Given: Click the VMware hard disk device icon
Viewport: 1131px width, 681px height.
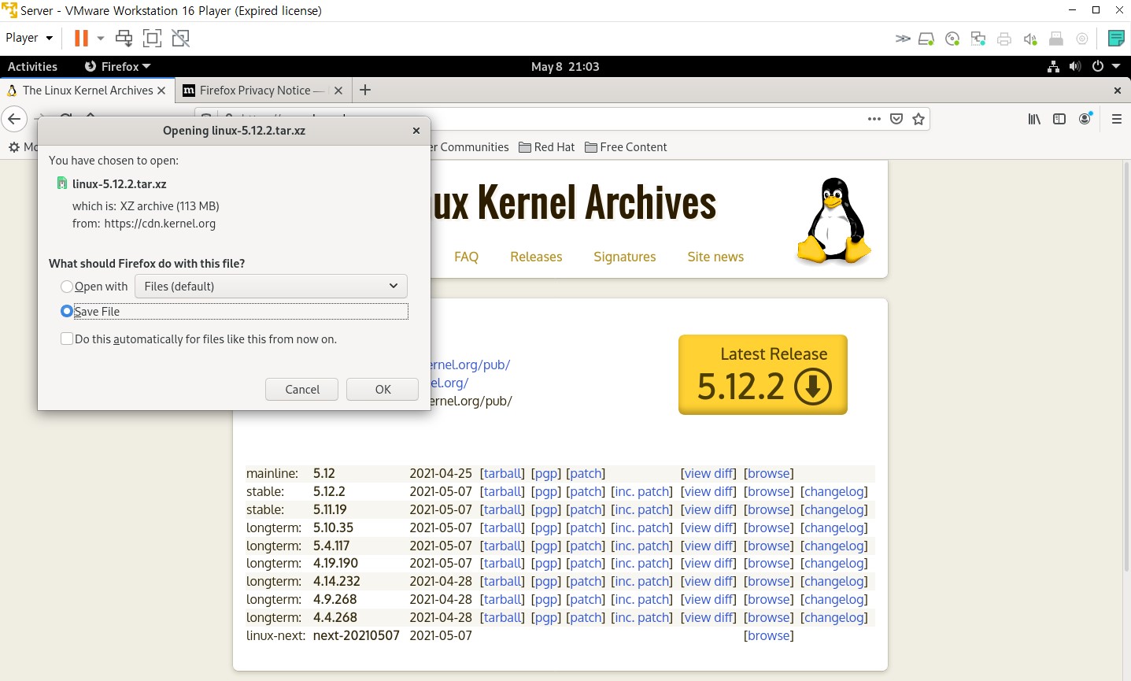Looking at the screenshot, I should click(x=926, y=39).
